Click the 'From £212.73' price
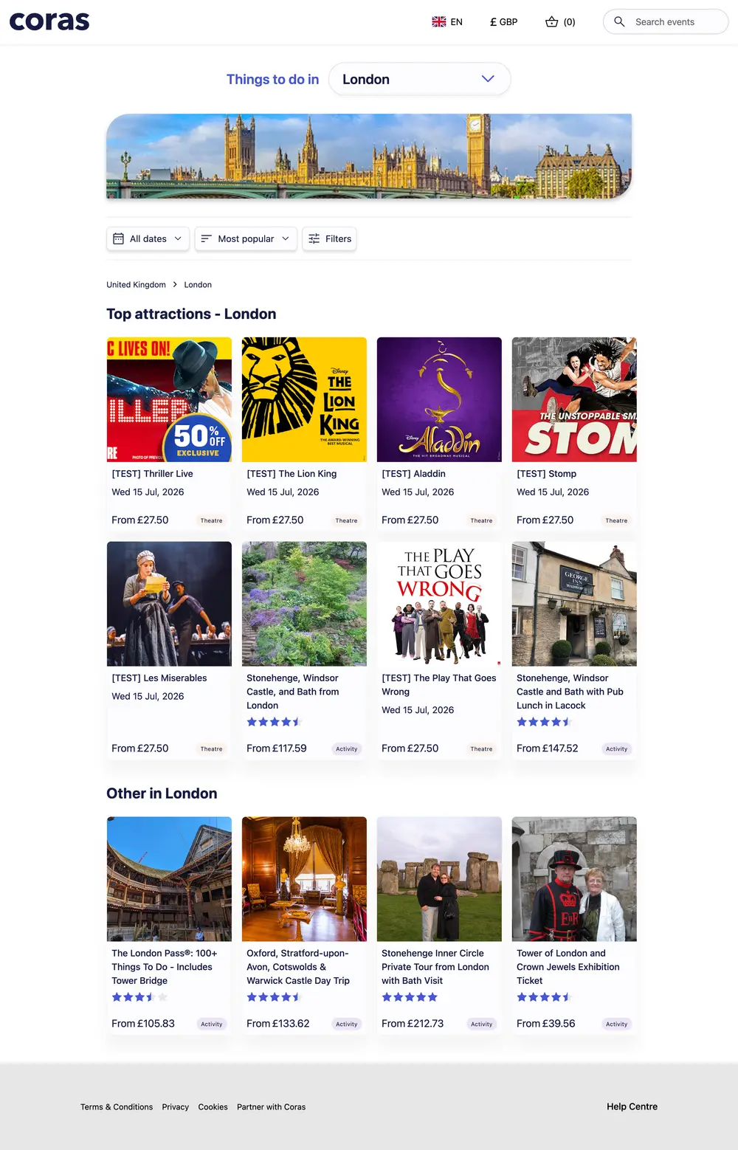 point(413,1024)
